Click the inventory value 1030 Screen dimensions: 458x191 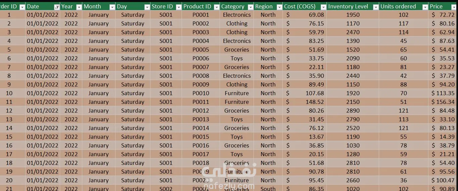pos(353,145)
